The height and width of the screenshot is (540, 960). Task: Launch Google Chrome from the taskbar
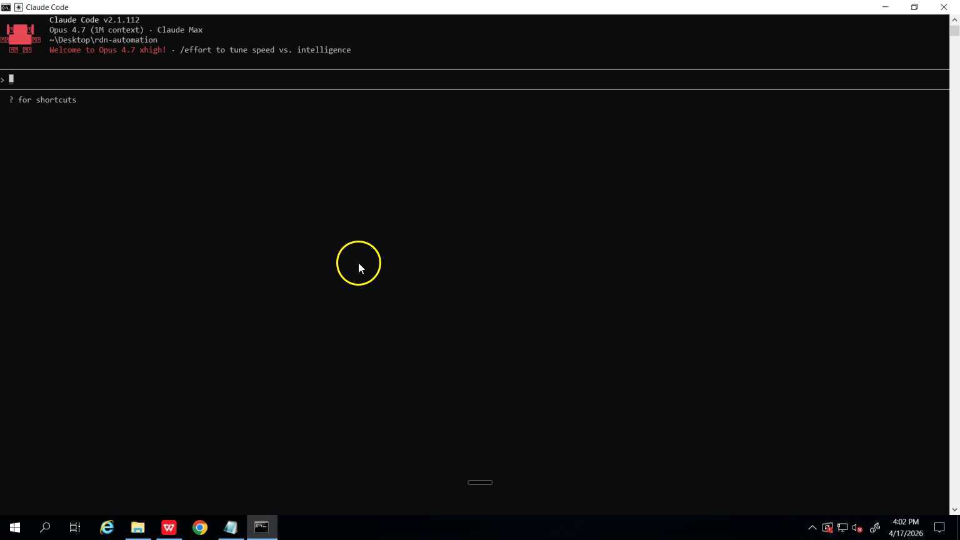tap(199, 527)
